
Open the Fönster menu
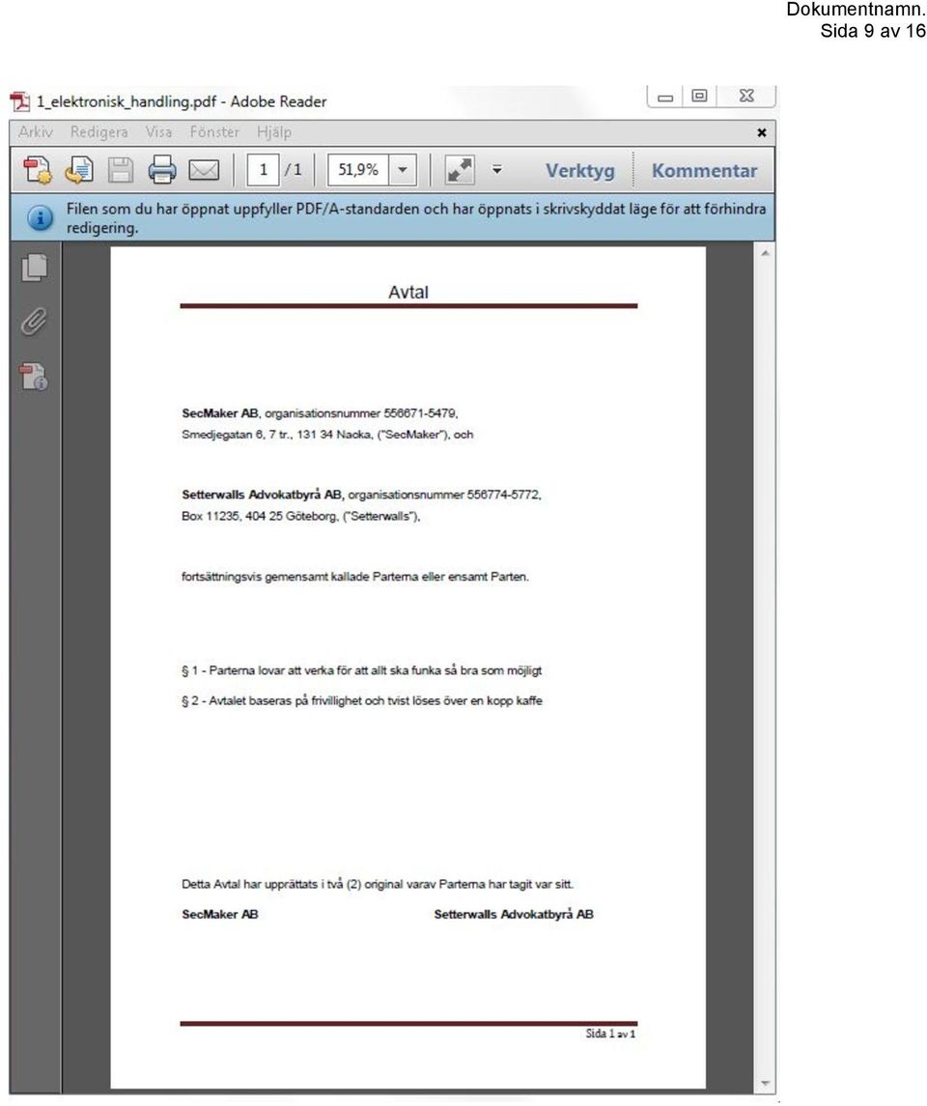[x=214, y=132]
